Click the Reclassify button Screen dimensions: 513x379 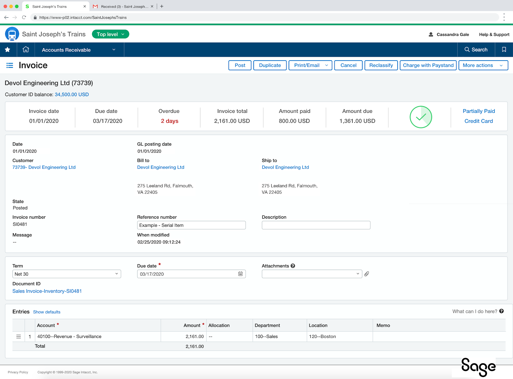coord(381,65)
